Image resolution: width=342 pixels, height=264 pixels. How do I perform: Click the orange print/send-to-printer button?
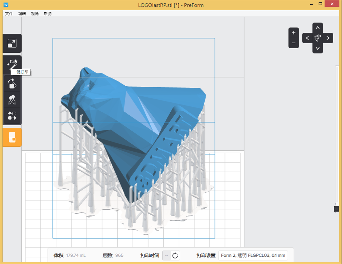(x=12, y=137)
